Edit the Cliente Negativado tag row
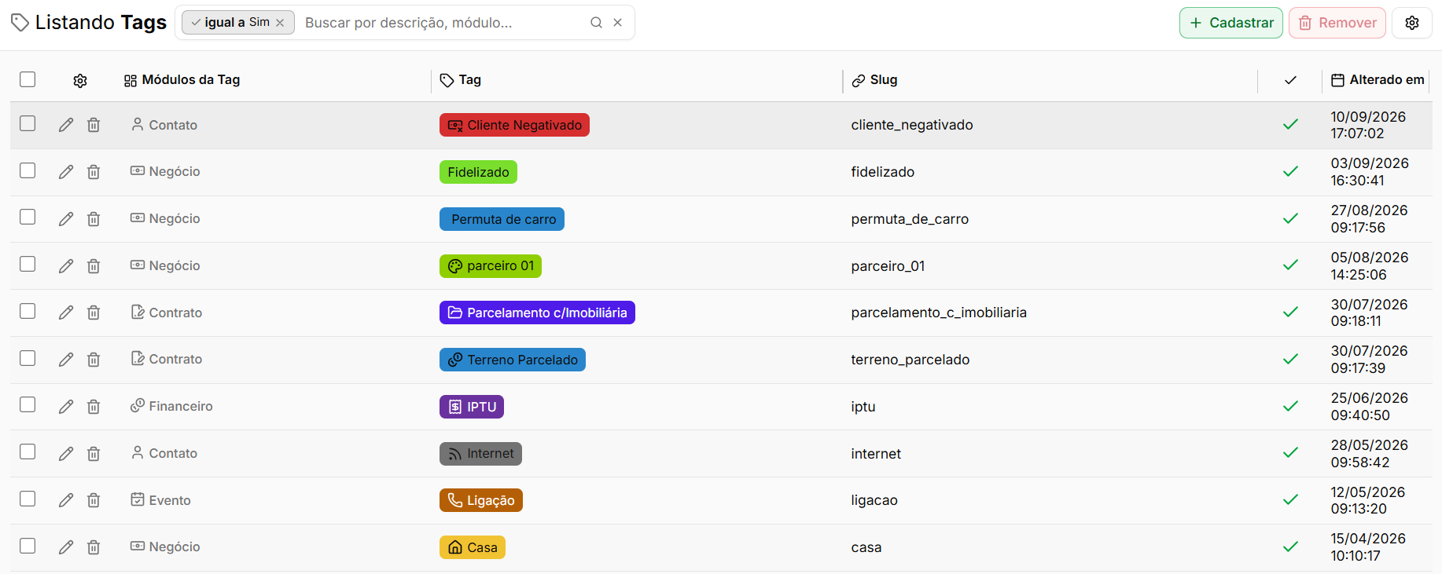The height and width of the screenshot is (574, 1442). point(66,125)
